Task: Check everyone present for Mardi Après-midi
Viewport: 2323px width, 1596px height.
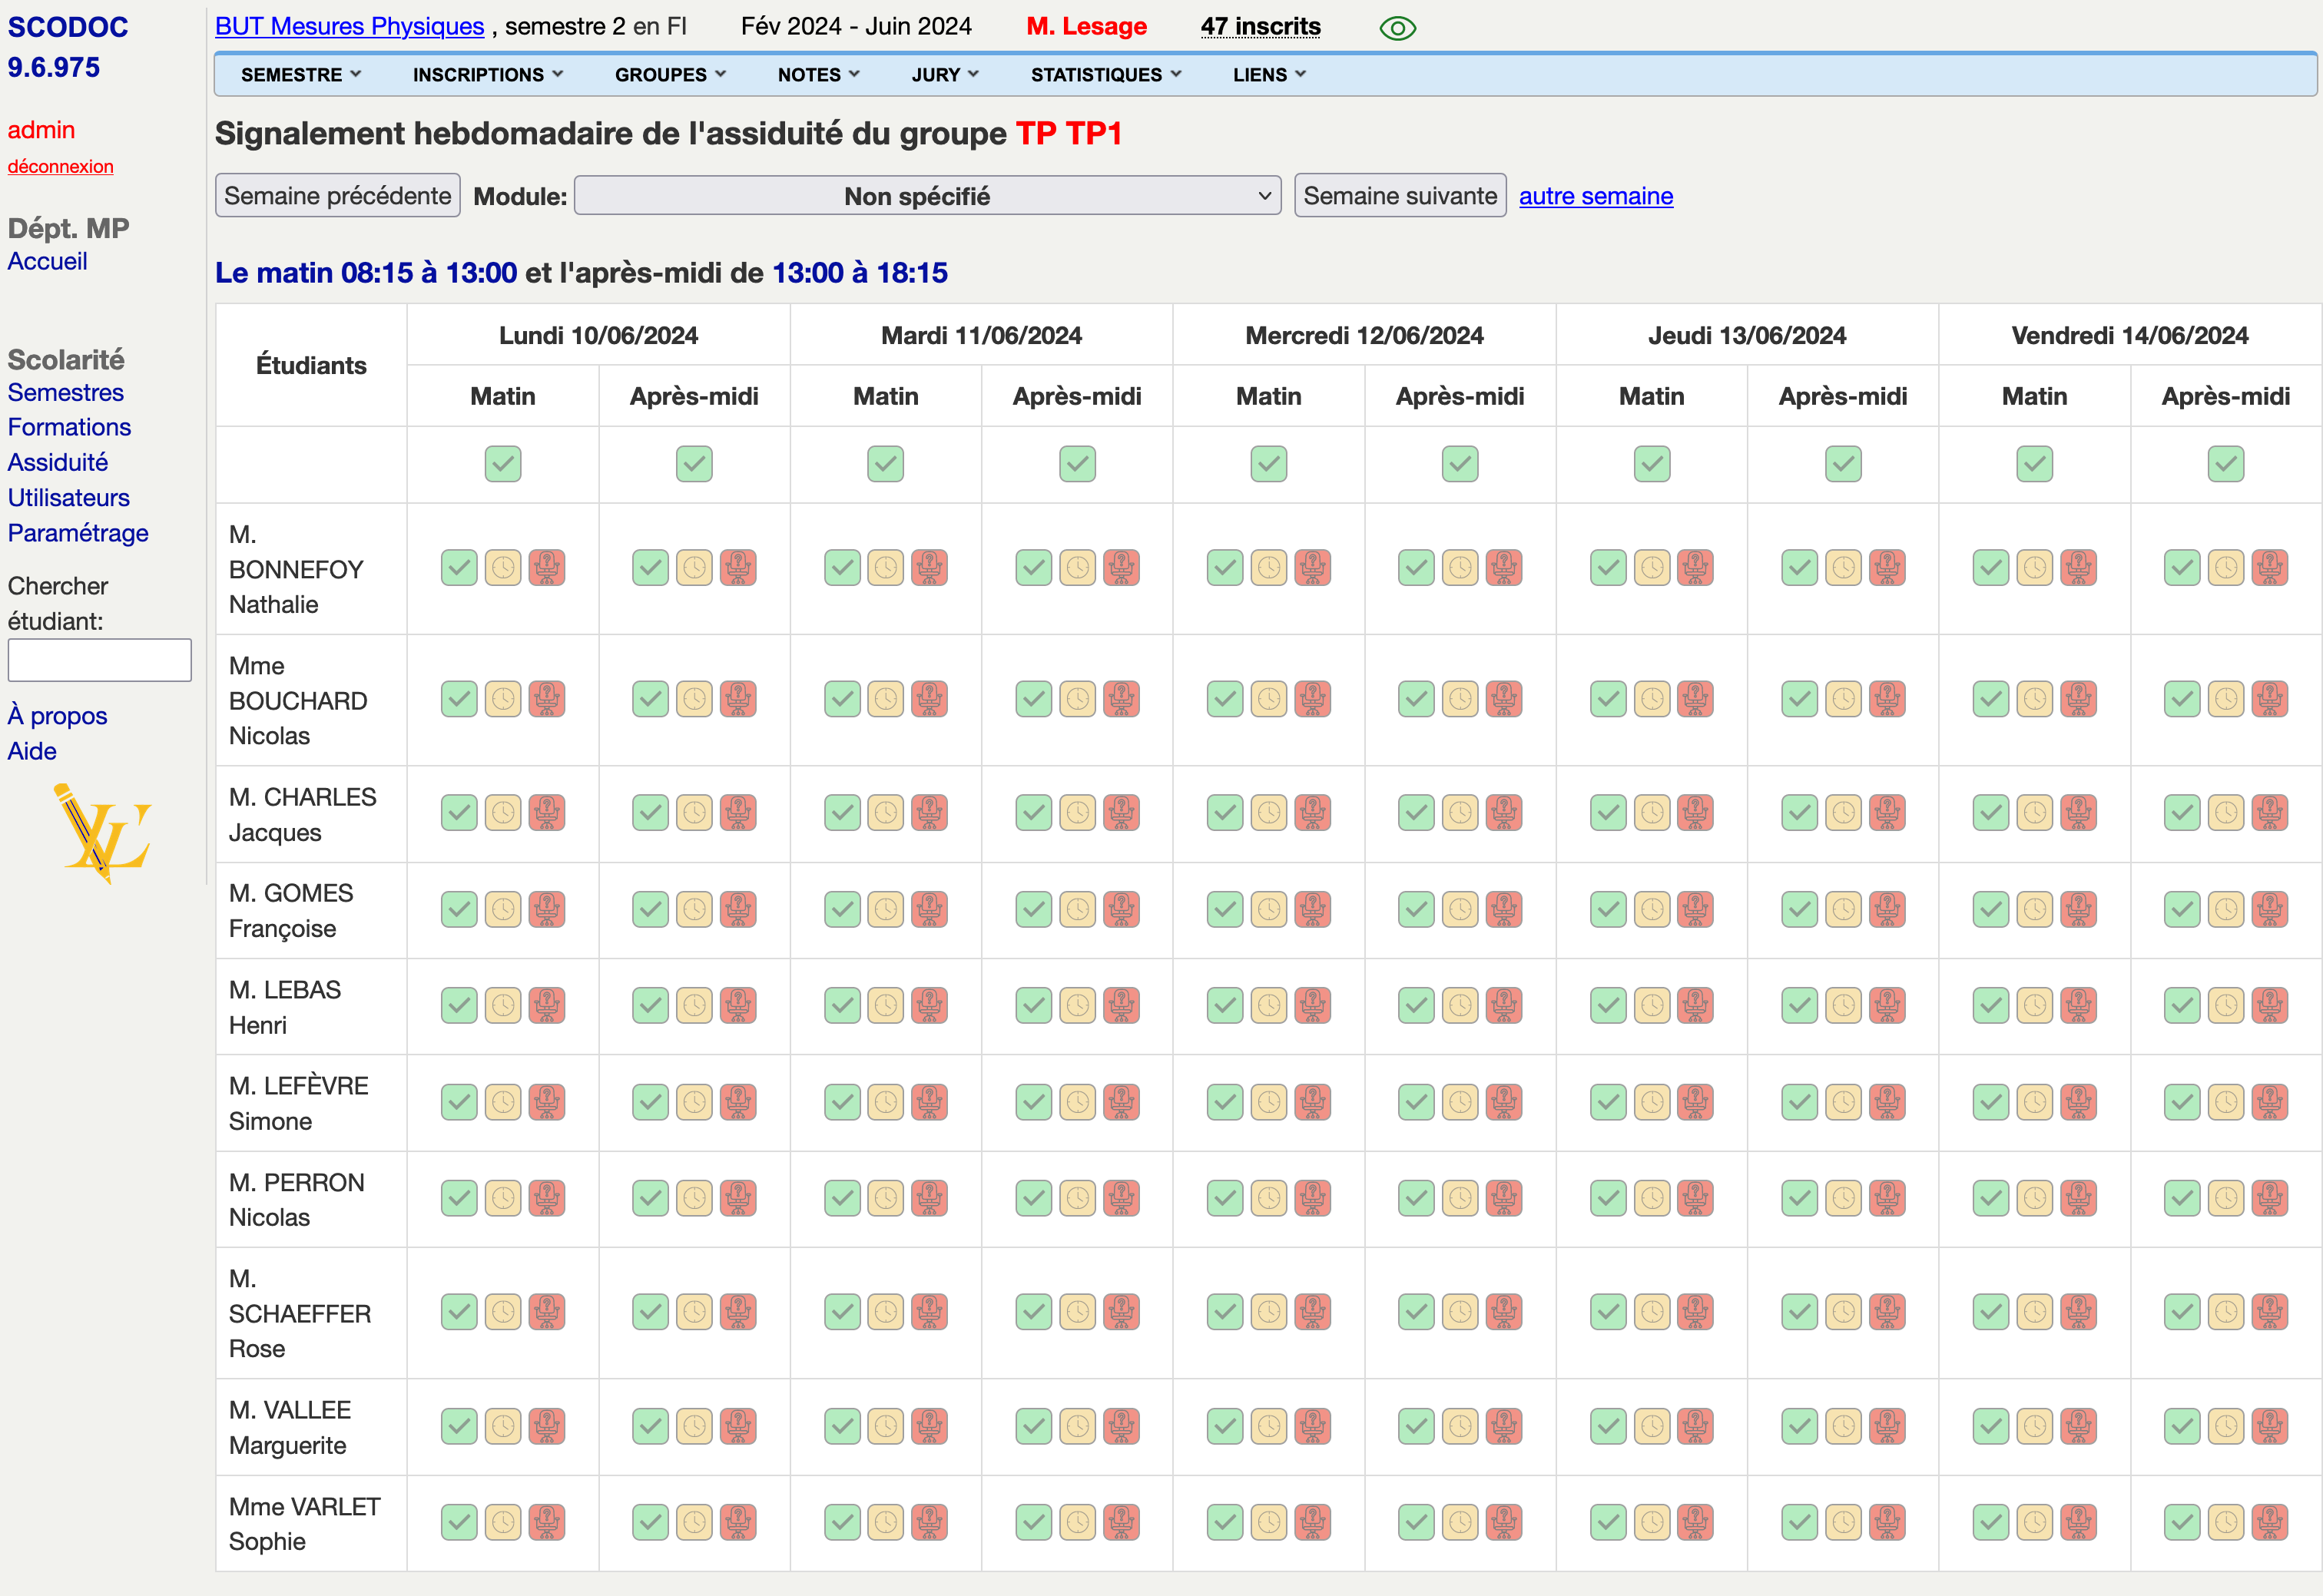Action: tap(1077, 464)
